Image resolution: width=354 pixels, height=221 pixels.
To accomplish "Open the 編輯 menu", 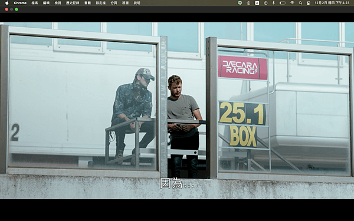I will [46, 3].
